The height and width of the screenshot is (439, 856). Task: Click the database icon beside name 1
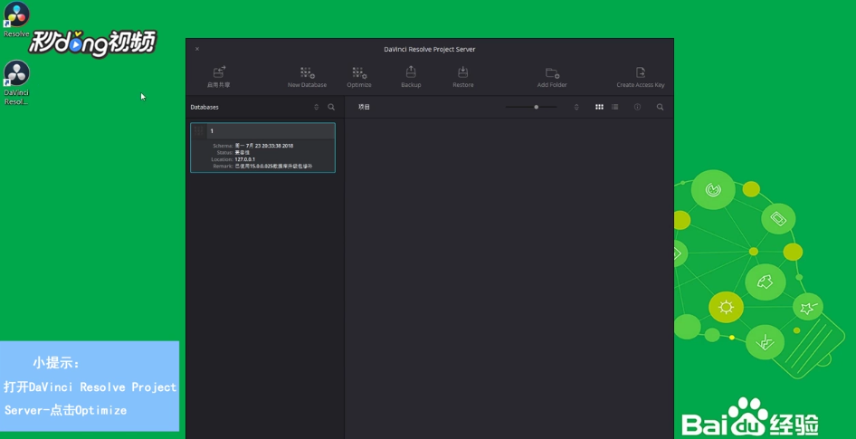pyautogui.click(x=199, y=131)
